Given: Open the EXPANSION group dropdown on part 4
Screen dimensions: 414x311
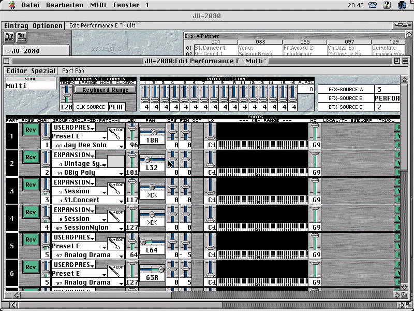Looking at the screenshot, I should (73, 210).
